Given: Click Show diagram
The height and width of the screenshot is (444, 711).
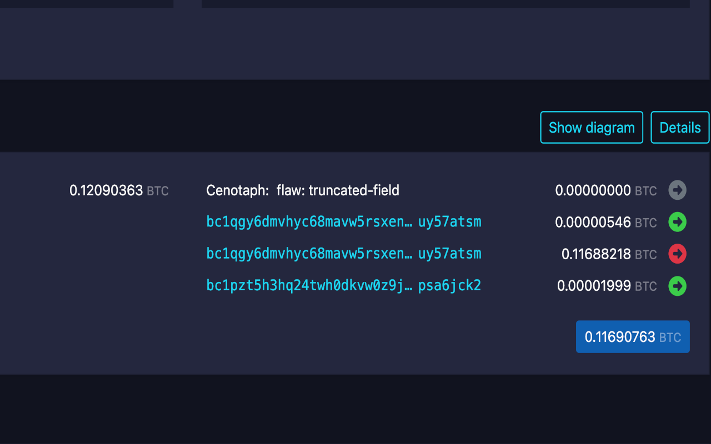Looking at the screenshot, I should [x=591, y=127].
